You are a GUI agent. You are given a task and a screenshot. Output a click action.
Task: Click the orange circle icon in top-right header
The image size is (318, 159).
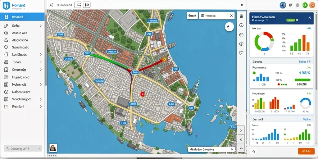pyautogui.click(x=312, y=5)
